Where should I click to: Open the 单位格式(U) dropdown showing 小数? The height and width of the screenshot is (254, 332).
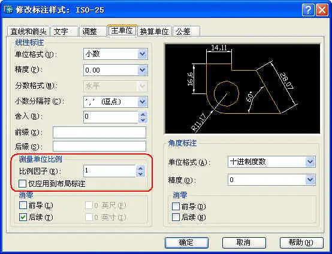click(x=116, y=54)
